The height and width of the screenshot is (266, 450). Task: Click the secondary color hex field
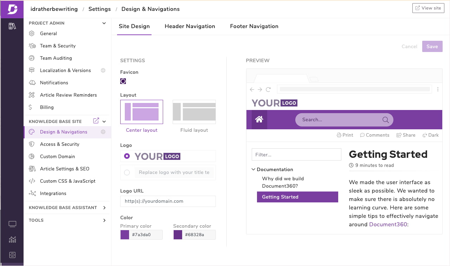[199, 235]
